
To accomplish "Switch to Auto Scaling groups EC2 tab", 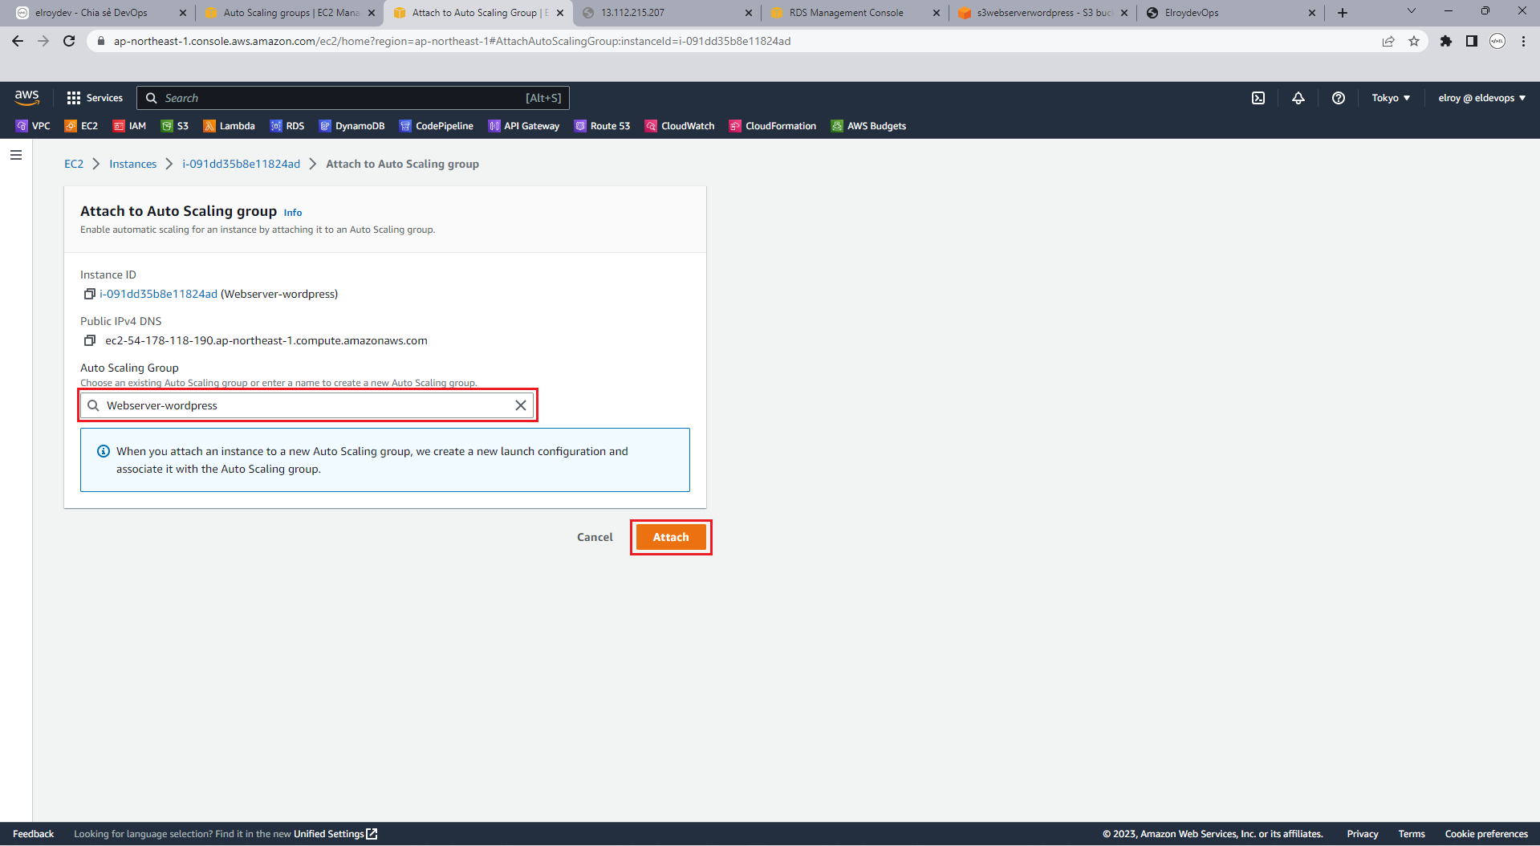I will tap(290, 13).
